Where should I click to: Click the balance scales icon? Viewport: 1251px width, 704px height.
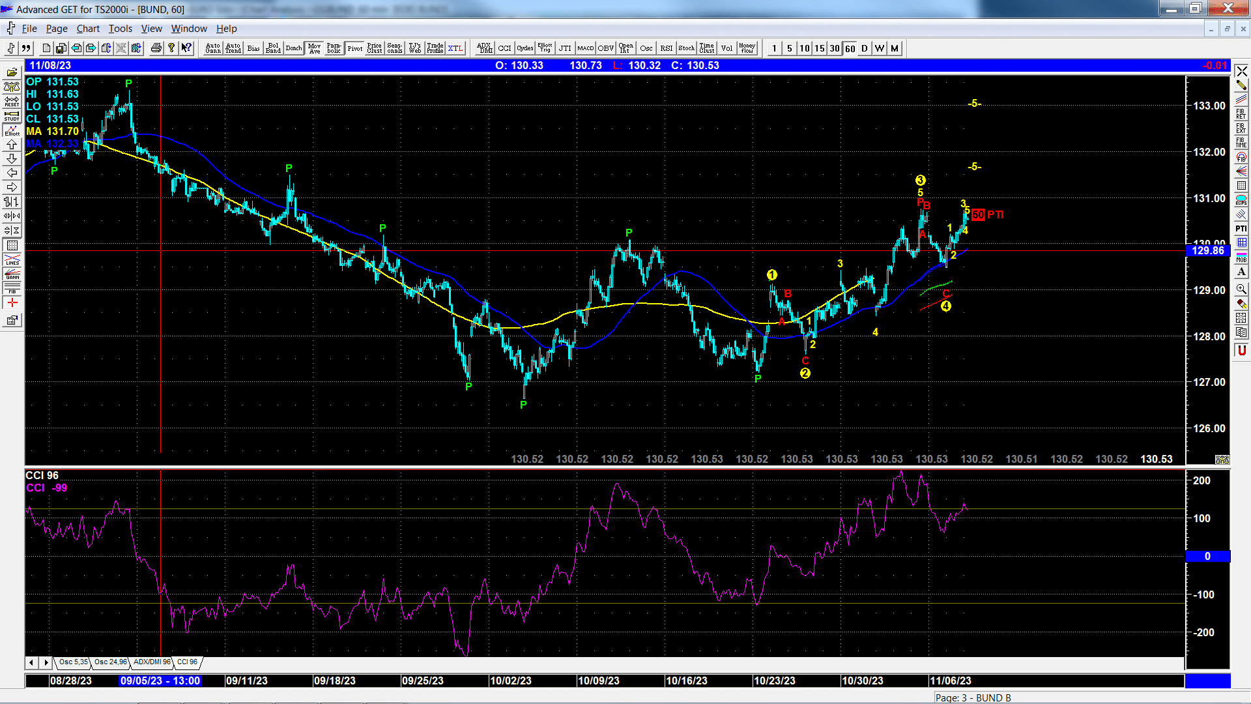pyautogui.click(x=12, y=87)
